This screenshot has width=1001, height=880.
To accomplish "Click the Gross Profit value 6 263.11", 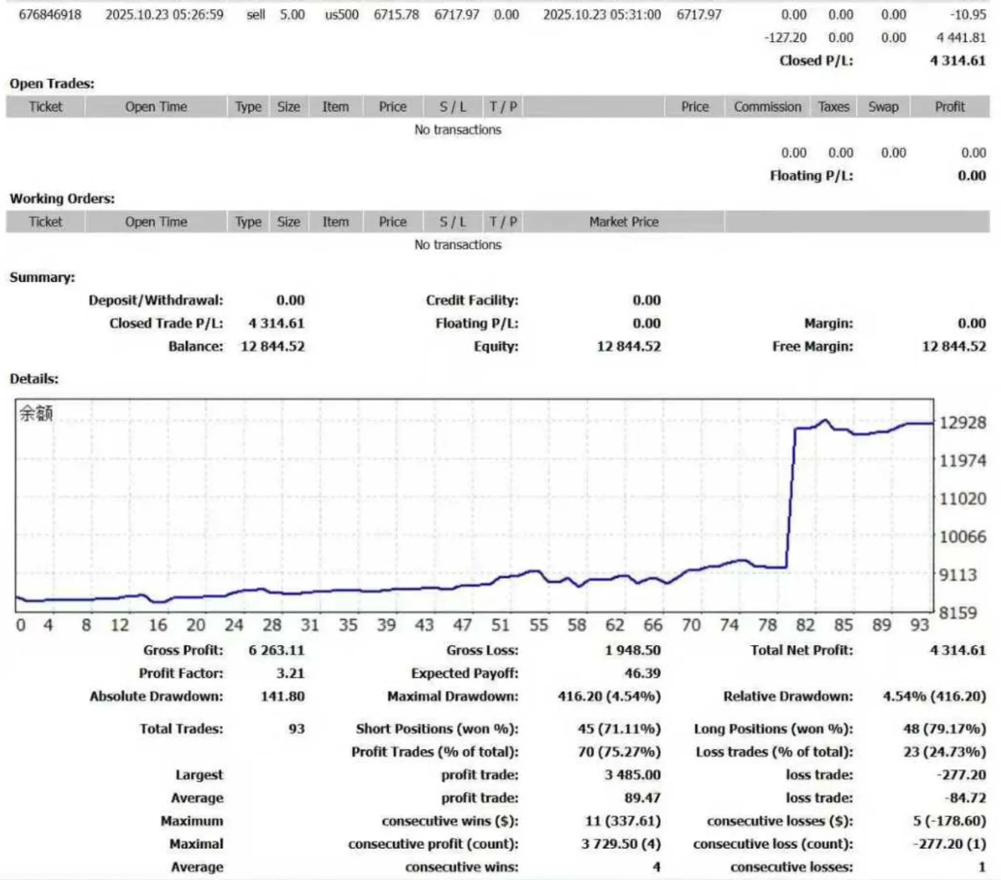I will 277,650.
